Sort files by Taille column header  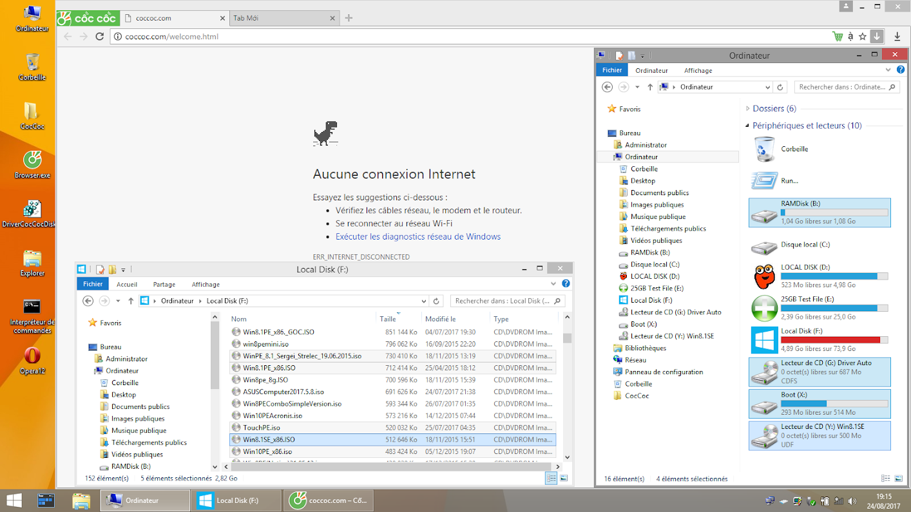tap(398, 319)
